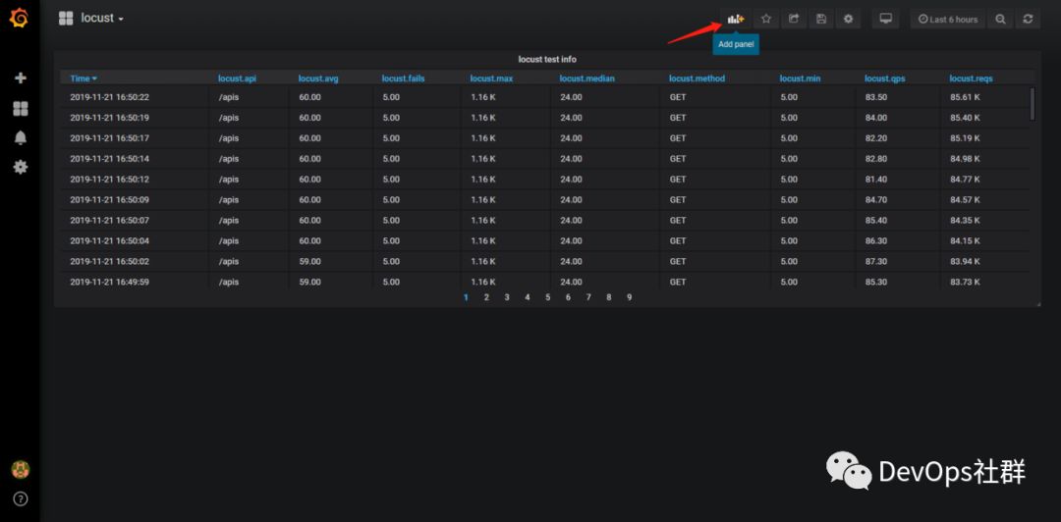
Task: Click the panel resize handle corner
Action: 1038,303
